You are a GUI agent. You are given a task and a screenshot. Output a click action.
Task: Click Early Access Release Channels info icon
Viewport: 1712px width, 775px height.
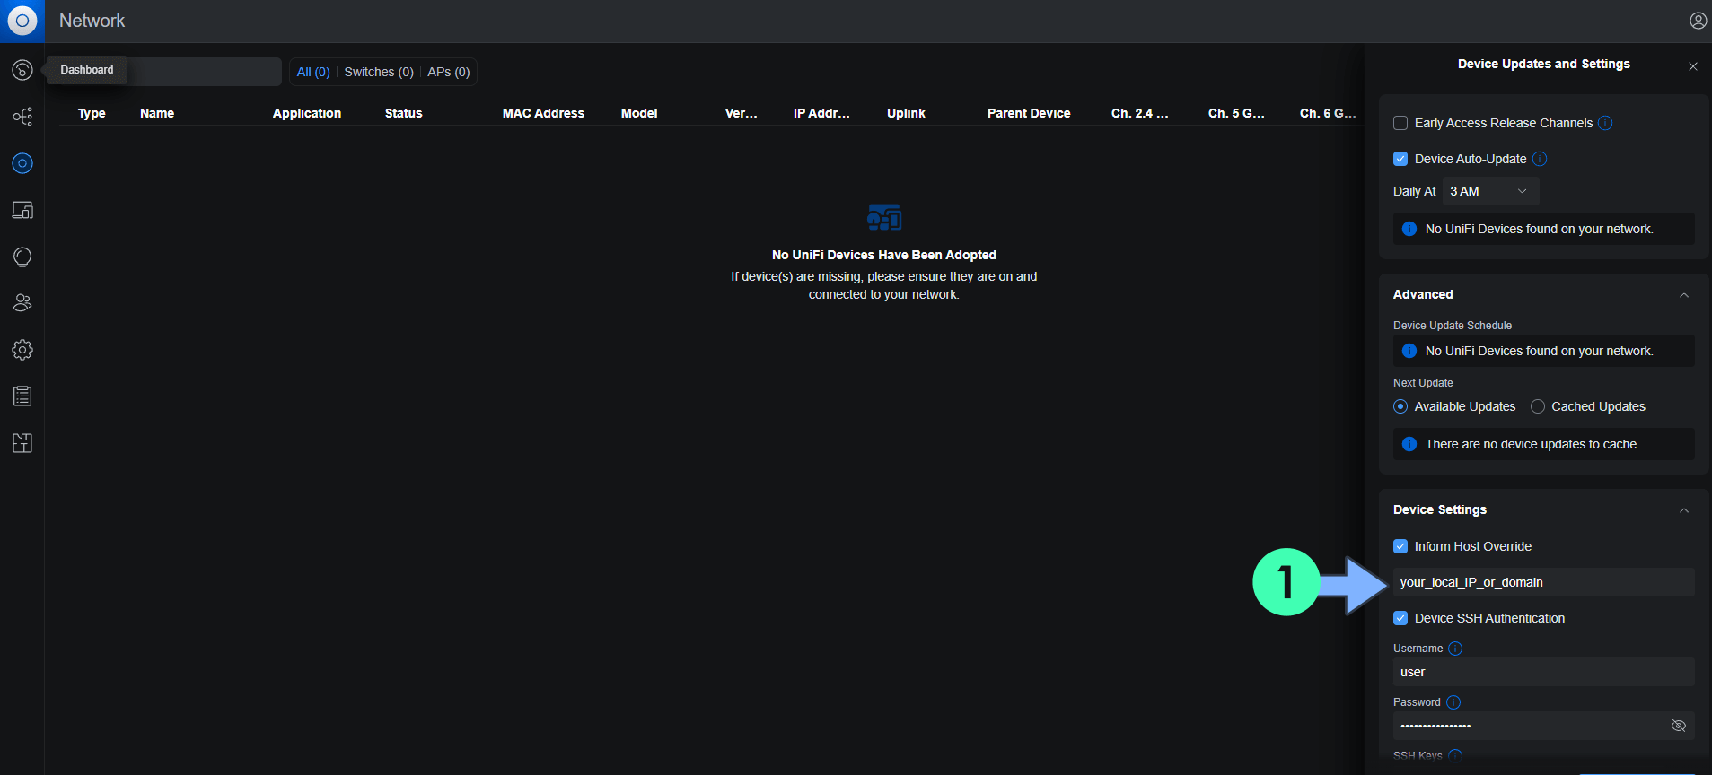1605,123
